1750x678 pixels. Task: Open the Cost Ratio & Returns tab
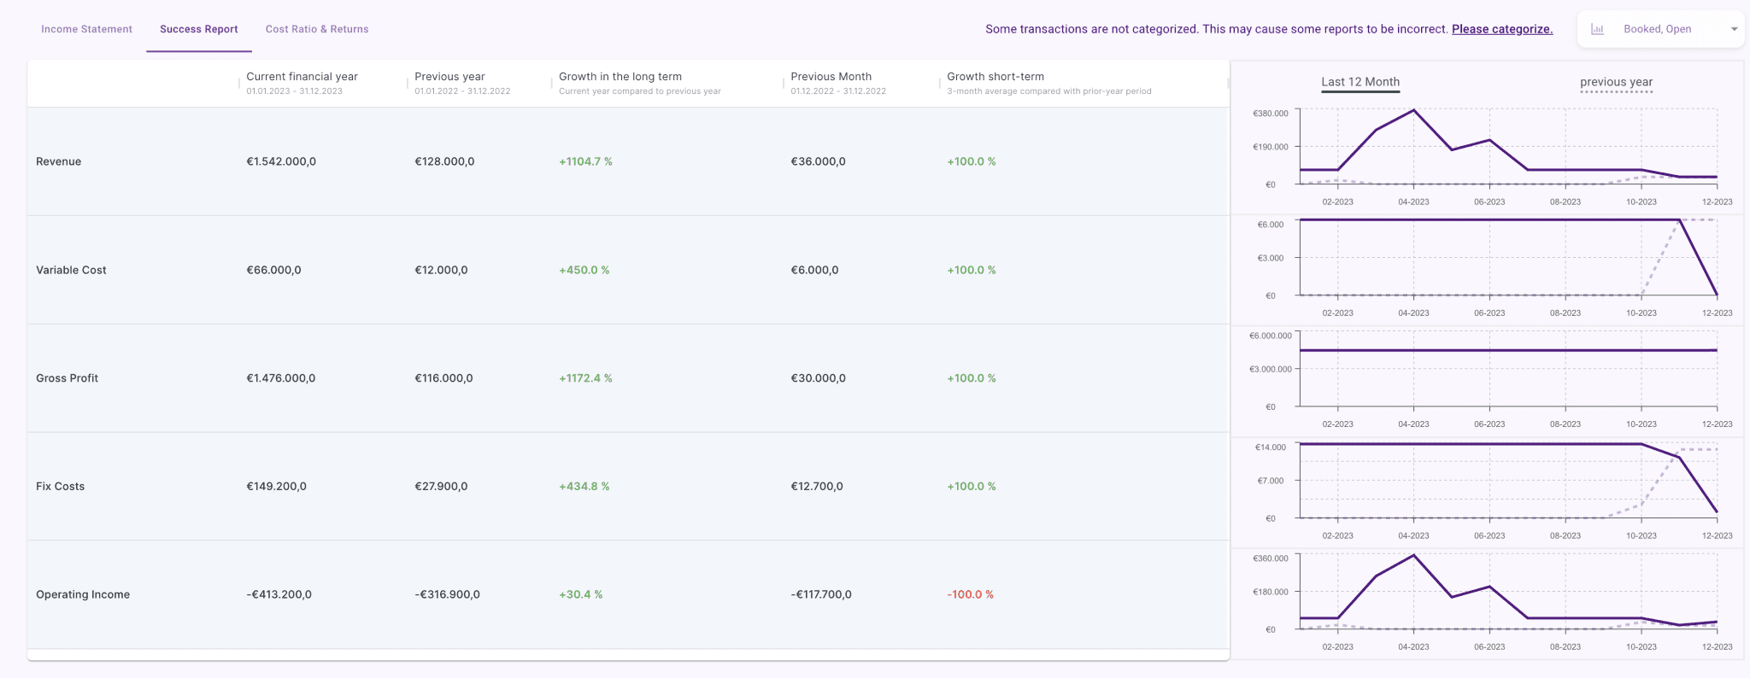point(317,29)
